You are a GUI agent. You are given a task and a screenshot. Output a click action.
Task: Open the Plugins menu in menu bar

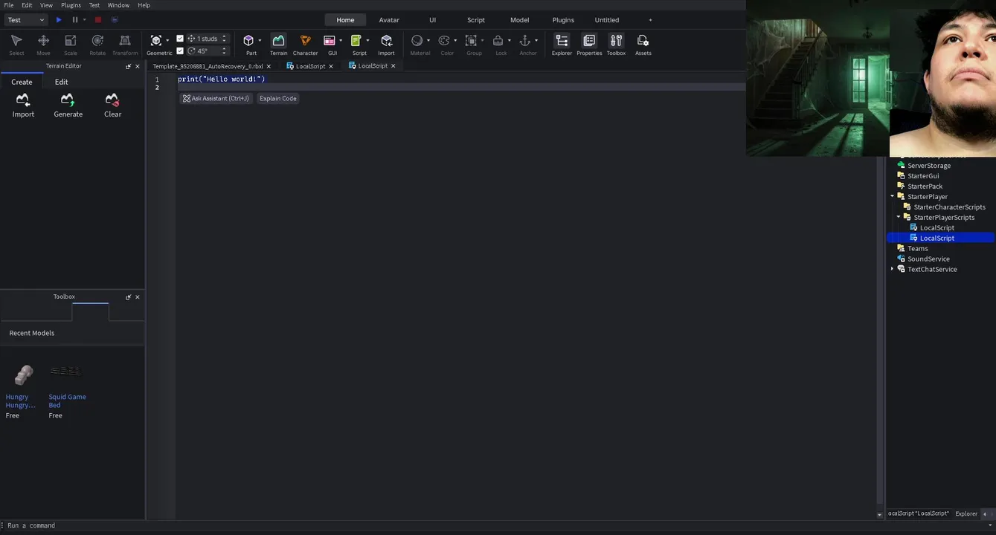tap(71, 5)
